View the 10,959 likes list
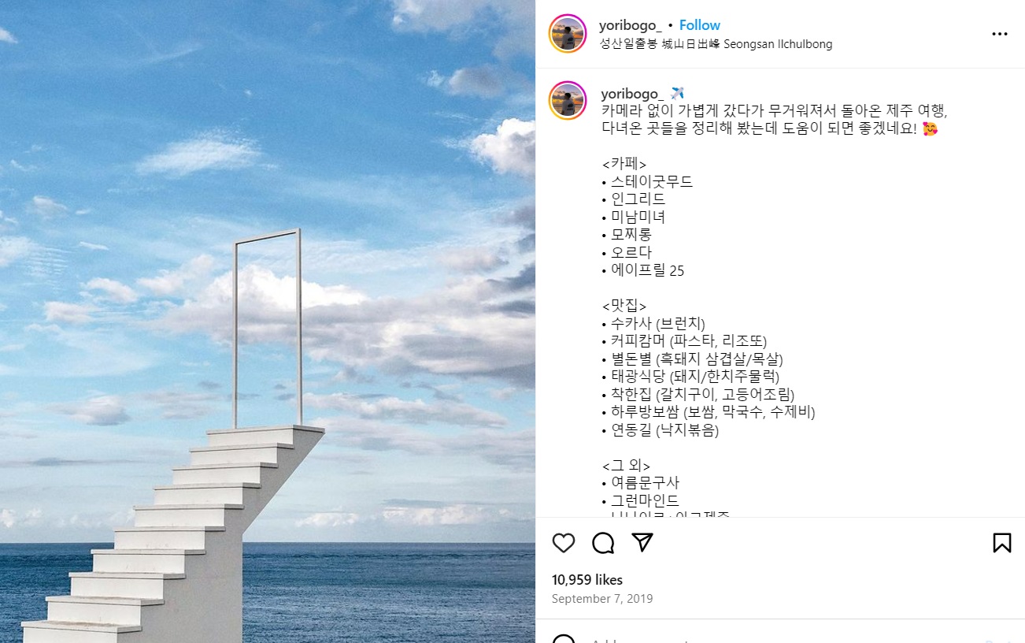This screenshot has height=643, width=1025. [x=587, y=579]
